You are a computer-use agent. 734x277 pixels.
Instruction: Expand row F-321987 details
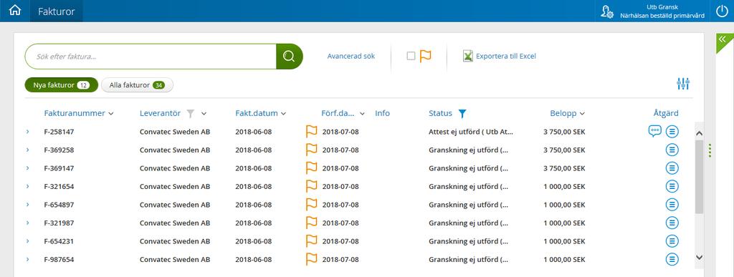point(28,223)
